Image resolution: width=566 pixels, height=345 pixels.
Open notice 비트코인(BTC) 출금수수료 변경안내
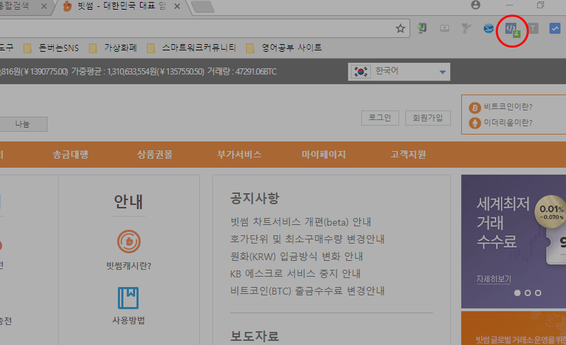point(307,291)
